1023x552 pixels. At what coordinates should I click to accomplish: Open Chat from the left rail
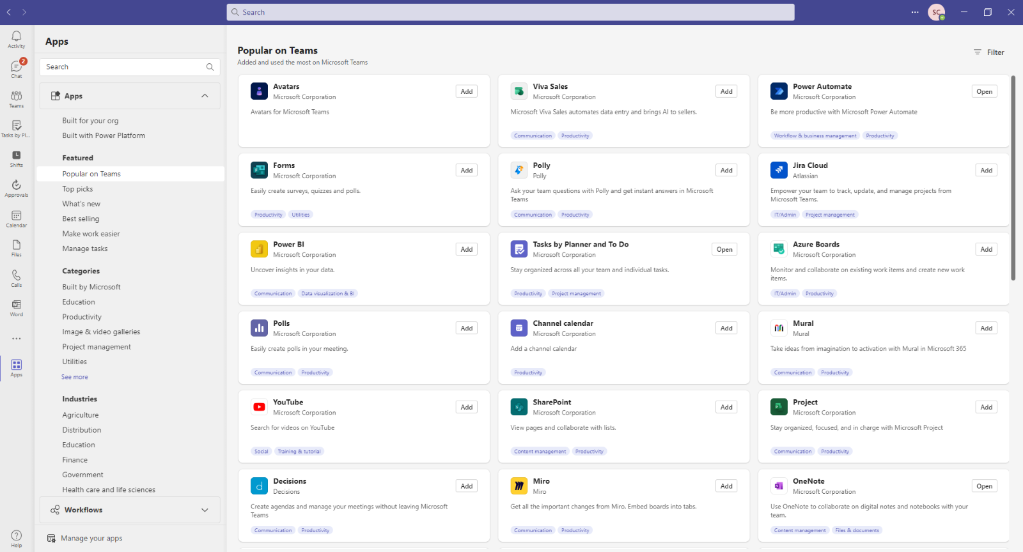click(17, 69)
